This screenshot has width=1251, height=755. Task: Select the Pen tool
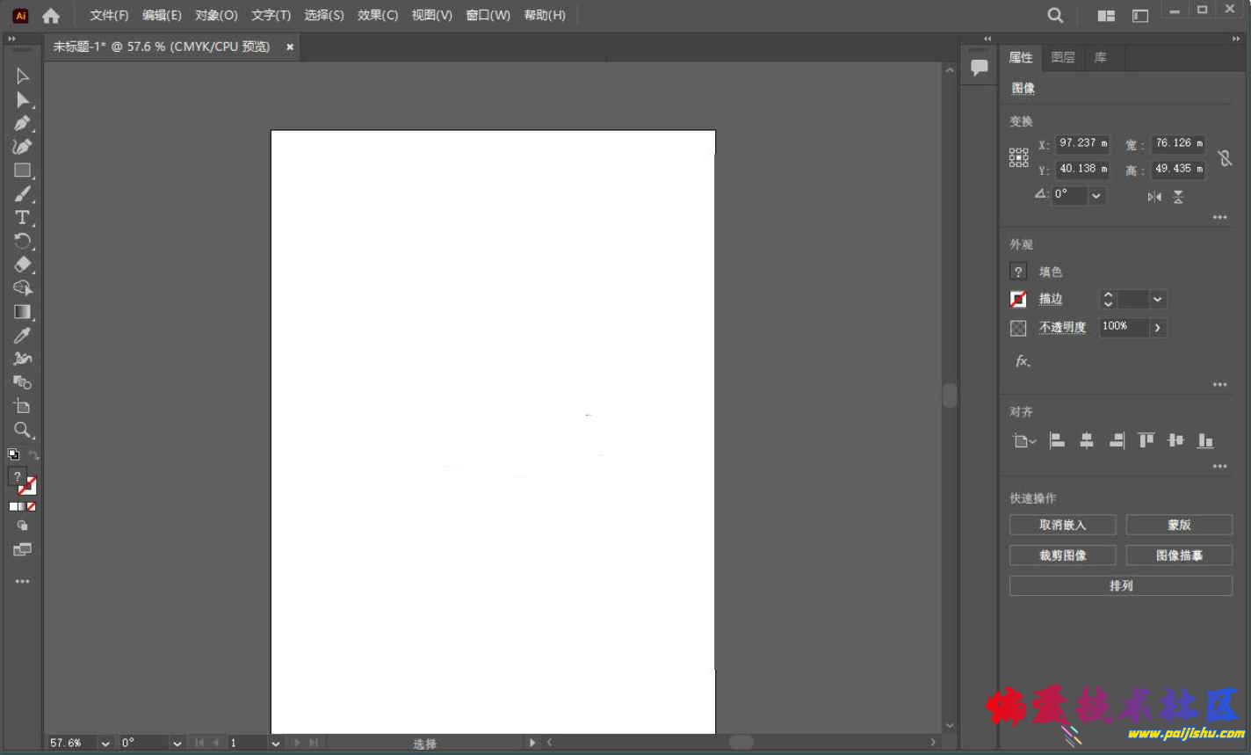(23, 124)
